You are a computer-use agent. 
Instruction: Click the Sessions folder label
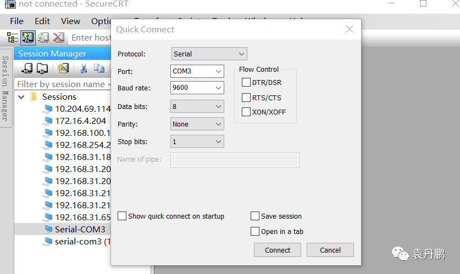tap(59, 97)
